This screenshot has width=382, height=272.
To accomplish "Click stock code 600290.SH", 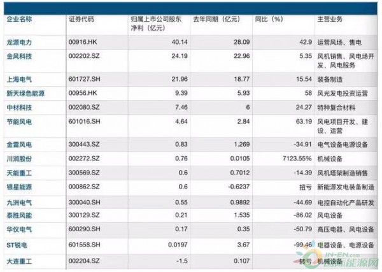I will (x=85, y=229).
